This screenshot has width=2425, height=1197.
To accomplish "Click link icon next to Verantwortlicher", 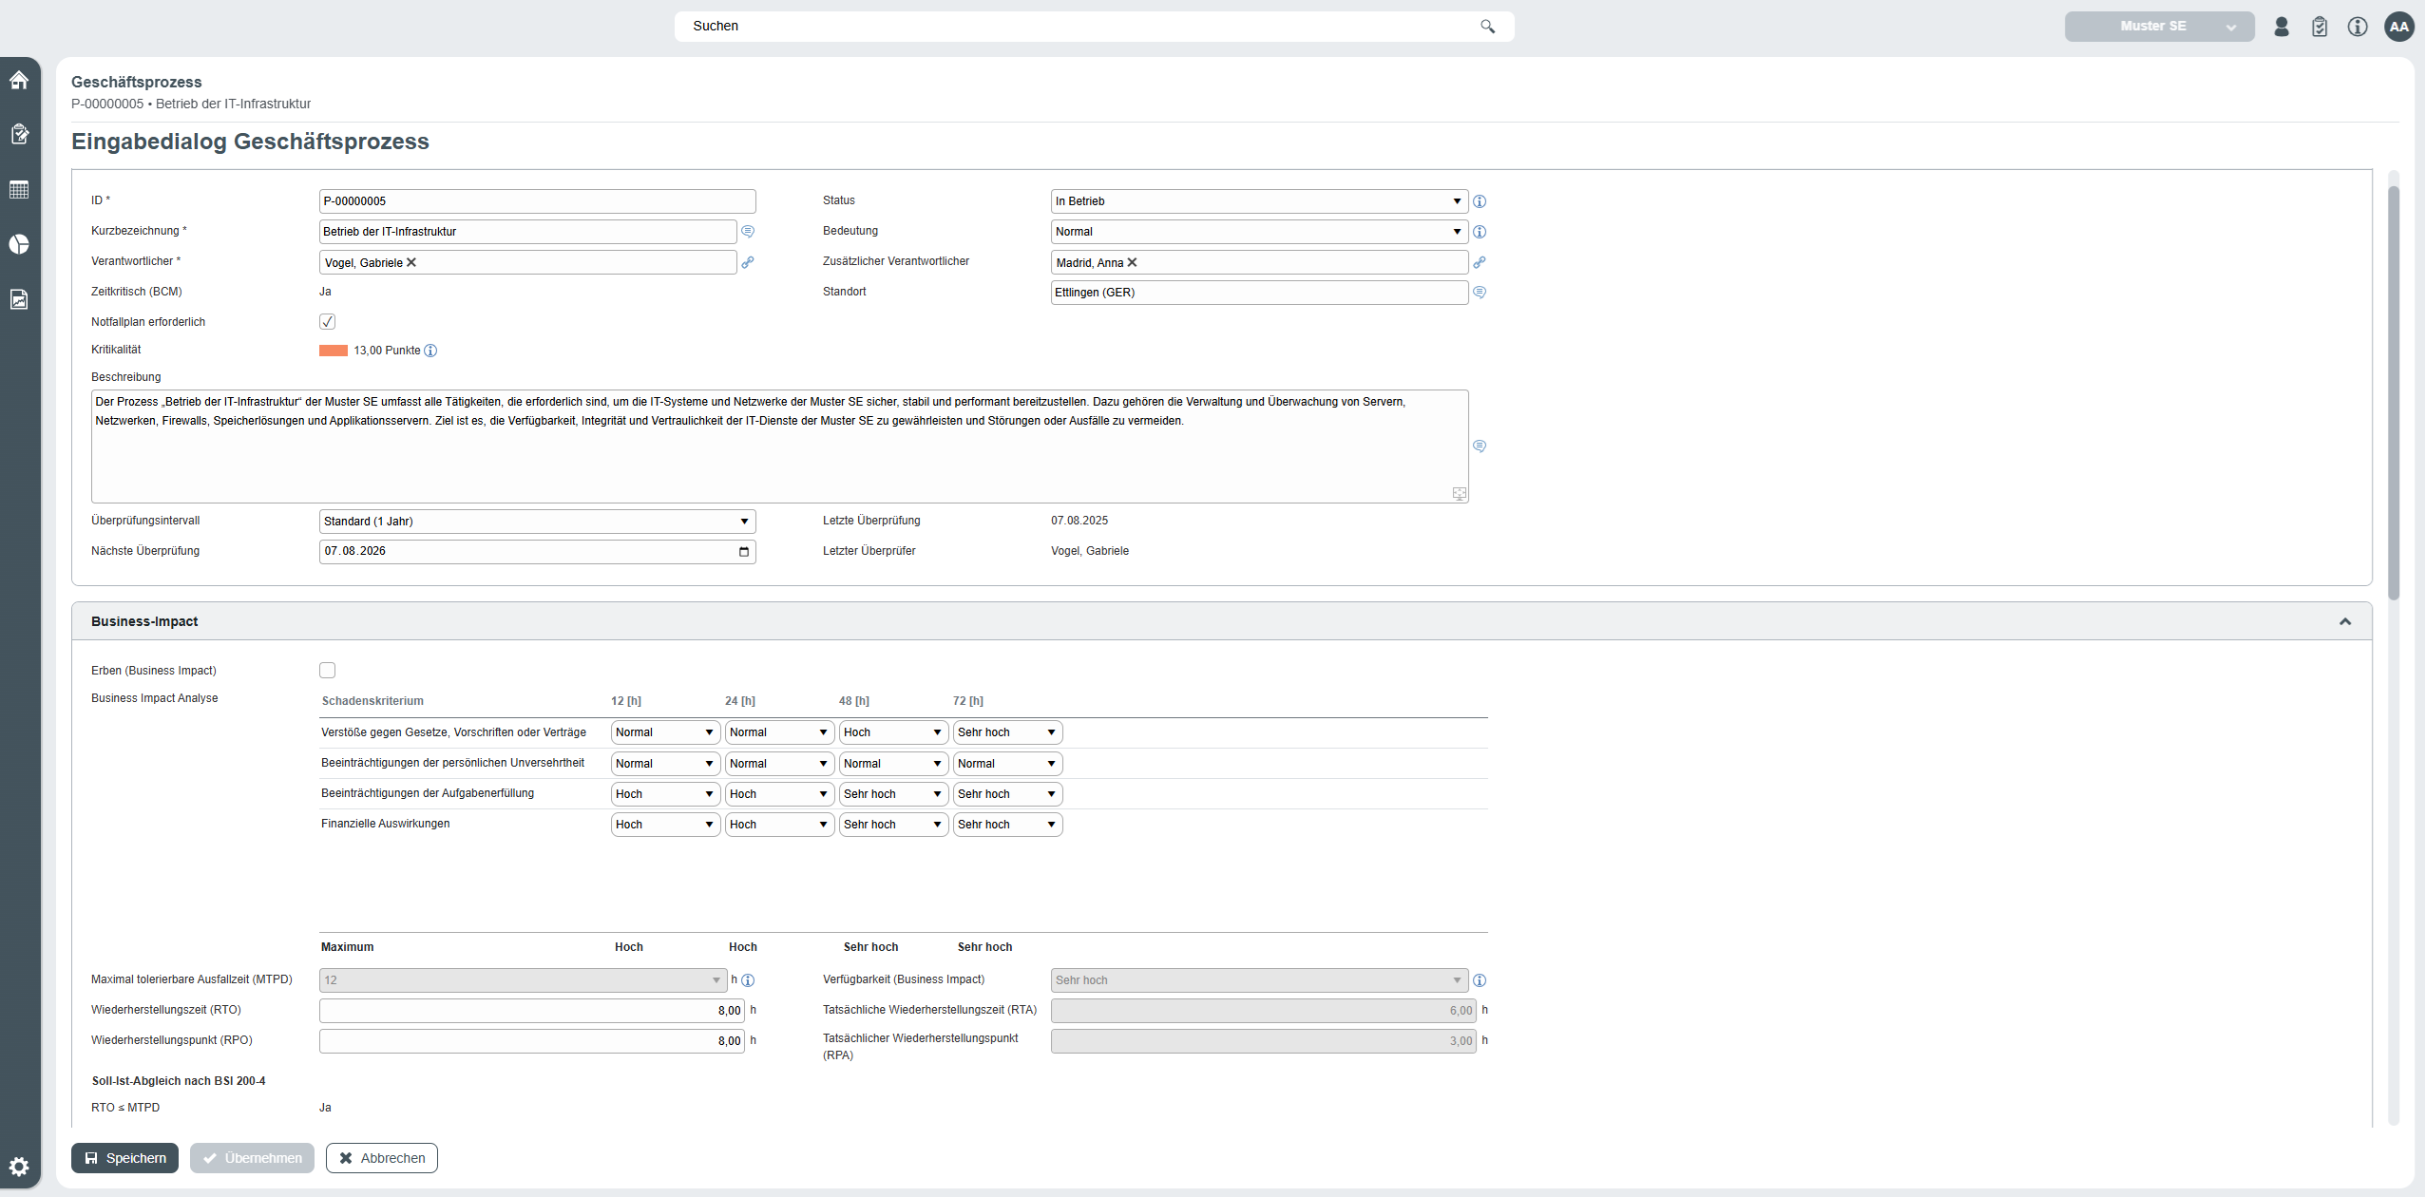I will click(x=748, y=262).
